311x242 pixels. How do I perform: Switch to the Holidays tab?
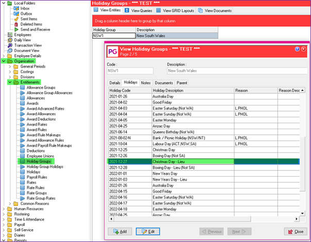click(x=131, y=82)
